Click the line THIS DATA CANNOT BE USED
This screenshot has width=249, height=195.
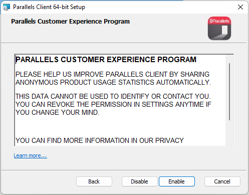[113, 96]
